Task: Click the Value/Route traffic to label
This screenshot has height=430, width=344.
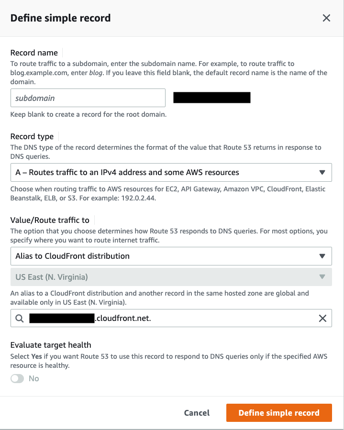Action: [x=50, y=221]
